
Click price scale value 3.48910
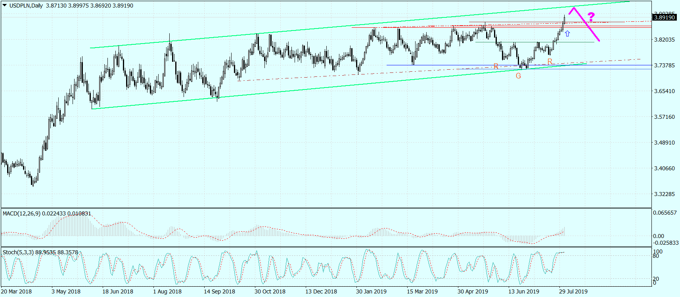(665, 143)
